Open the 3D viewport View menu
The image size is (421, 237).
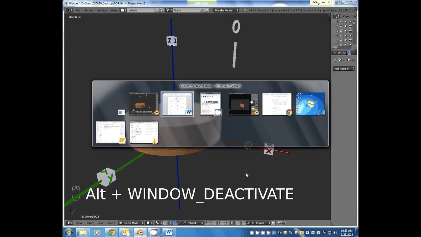point(79,223)
